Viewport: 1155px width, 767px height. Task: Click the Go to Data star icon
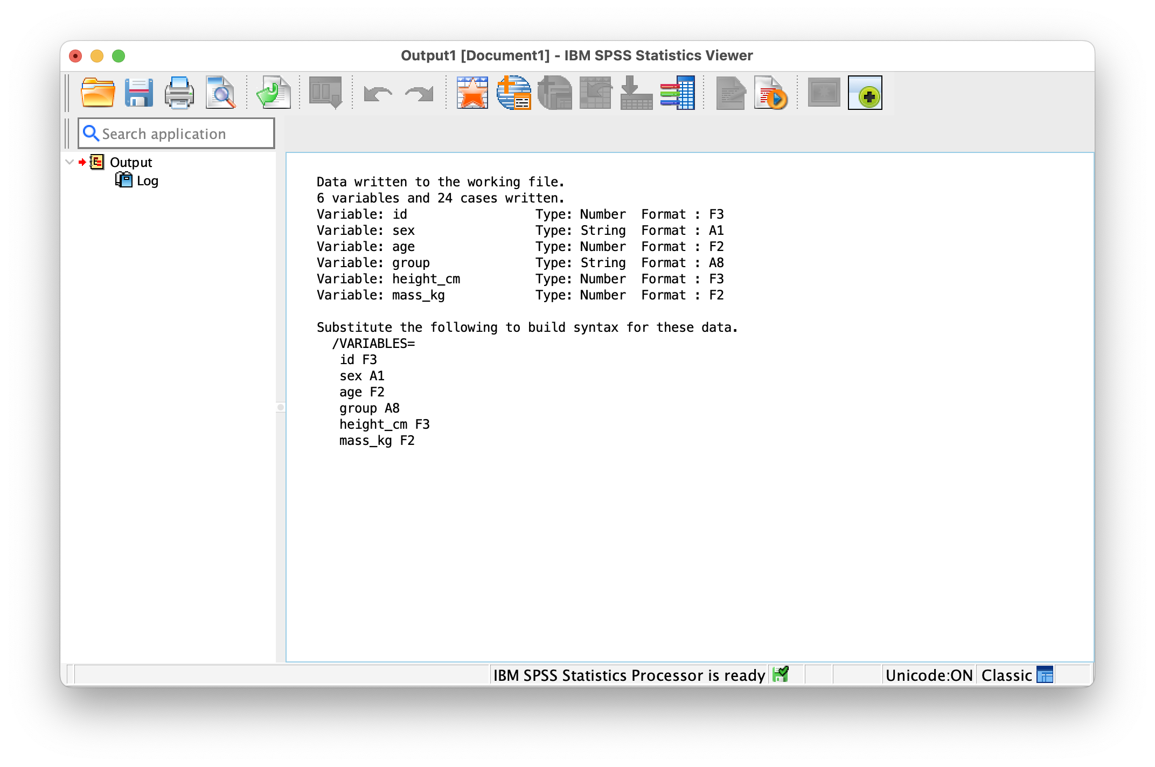472,93
